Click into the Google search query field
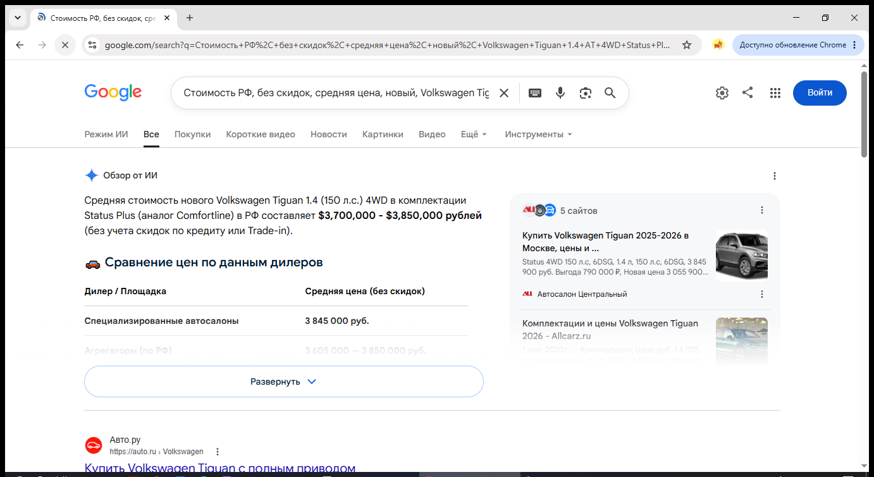The height and width of the screenshot is (477, 874). (x=336, y=93)
